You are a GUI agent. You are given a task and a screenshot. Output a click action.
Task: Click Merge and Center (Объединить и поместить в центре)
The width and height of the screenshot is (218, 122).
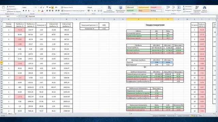pyautogui.click(x=74, y=11)
